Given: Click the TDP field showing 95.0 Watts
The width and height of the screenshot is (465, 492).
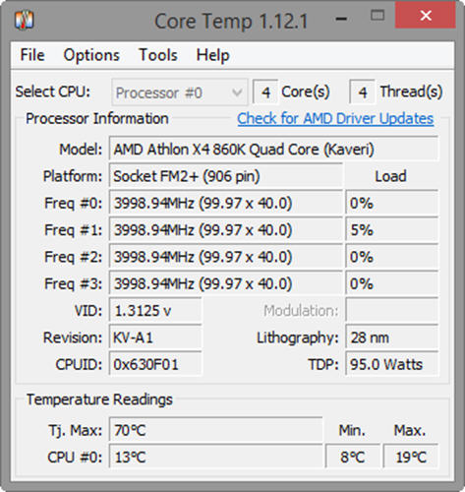Looking at the screenshot, I should (392, 364).
